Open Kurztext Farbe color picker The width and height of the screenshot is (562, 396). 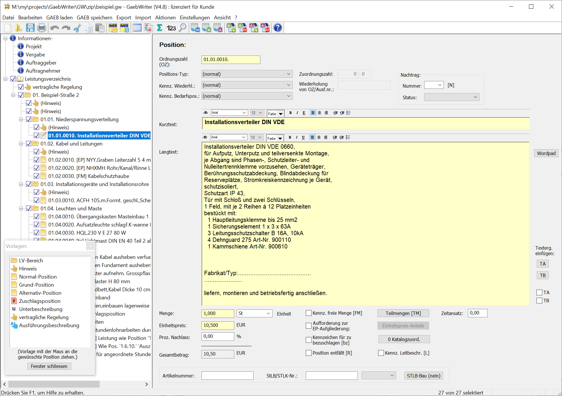coord(275,114)
